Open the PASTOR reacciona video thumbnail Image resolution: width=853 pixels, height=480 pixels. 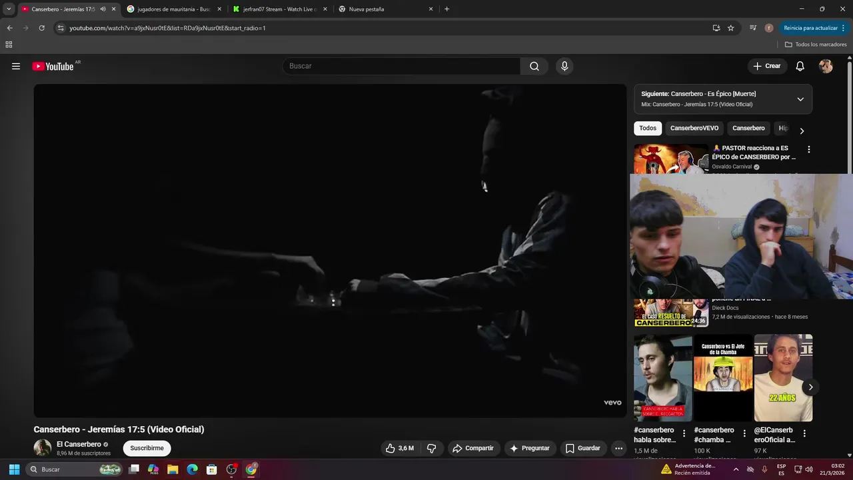[671, 159]
